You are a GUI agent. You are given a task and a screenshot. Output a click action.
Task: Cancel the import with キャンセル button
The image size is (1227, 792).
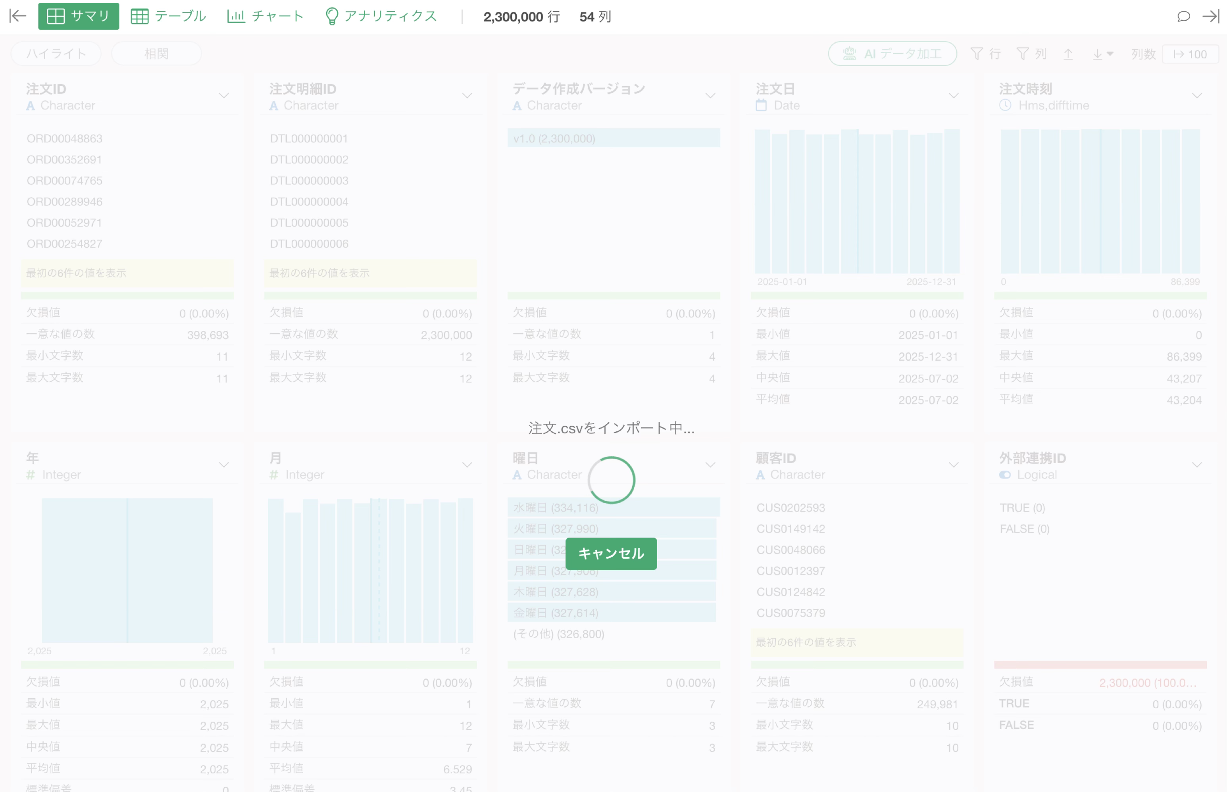(x=611, y=554)
